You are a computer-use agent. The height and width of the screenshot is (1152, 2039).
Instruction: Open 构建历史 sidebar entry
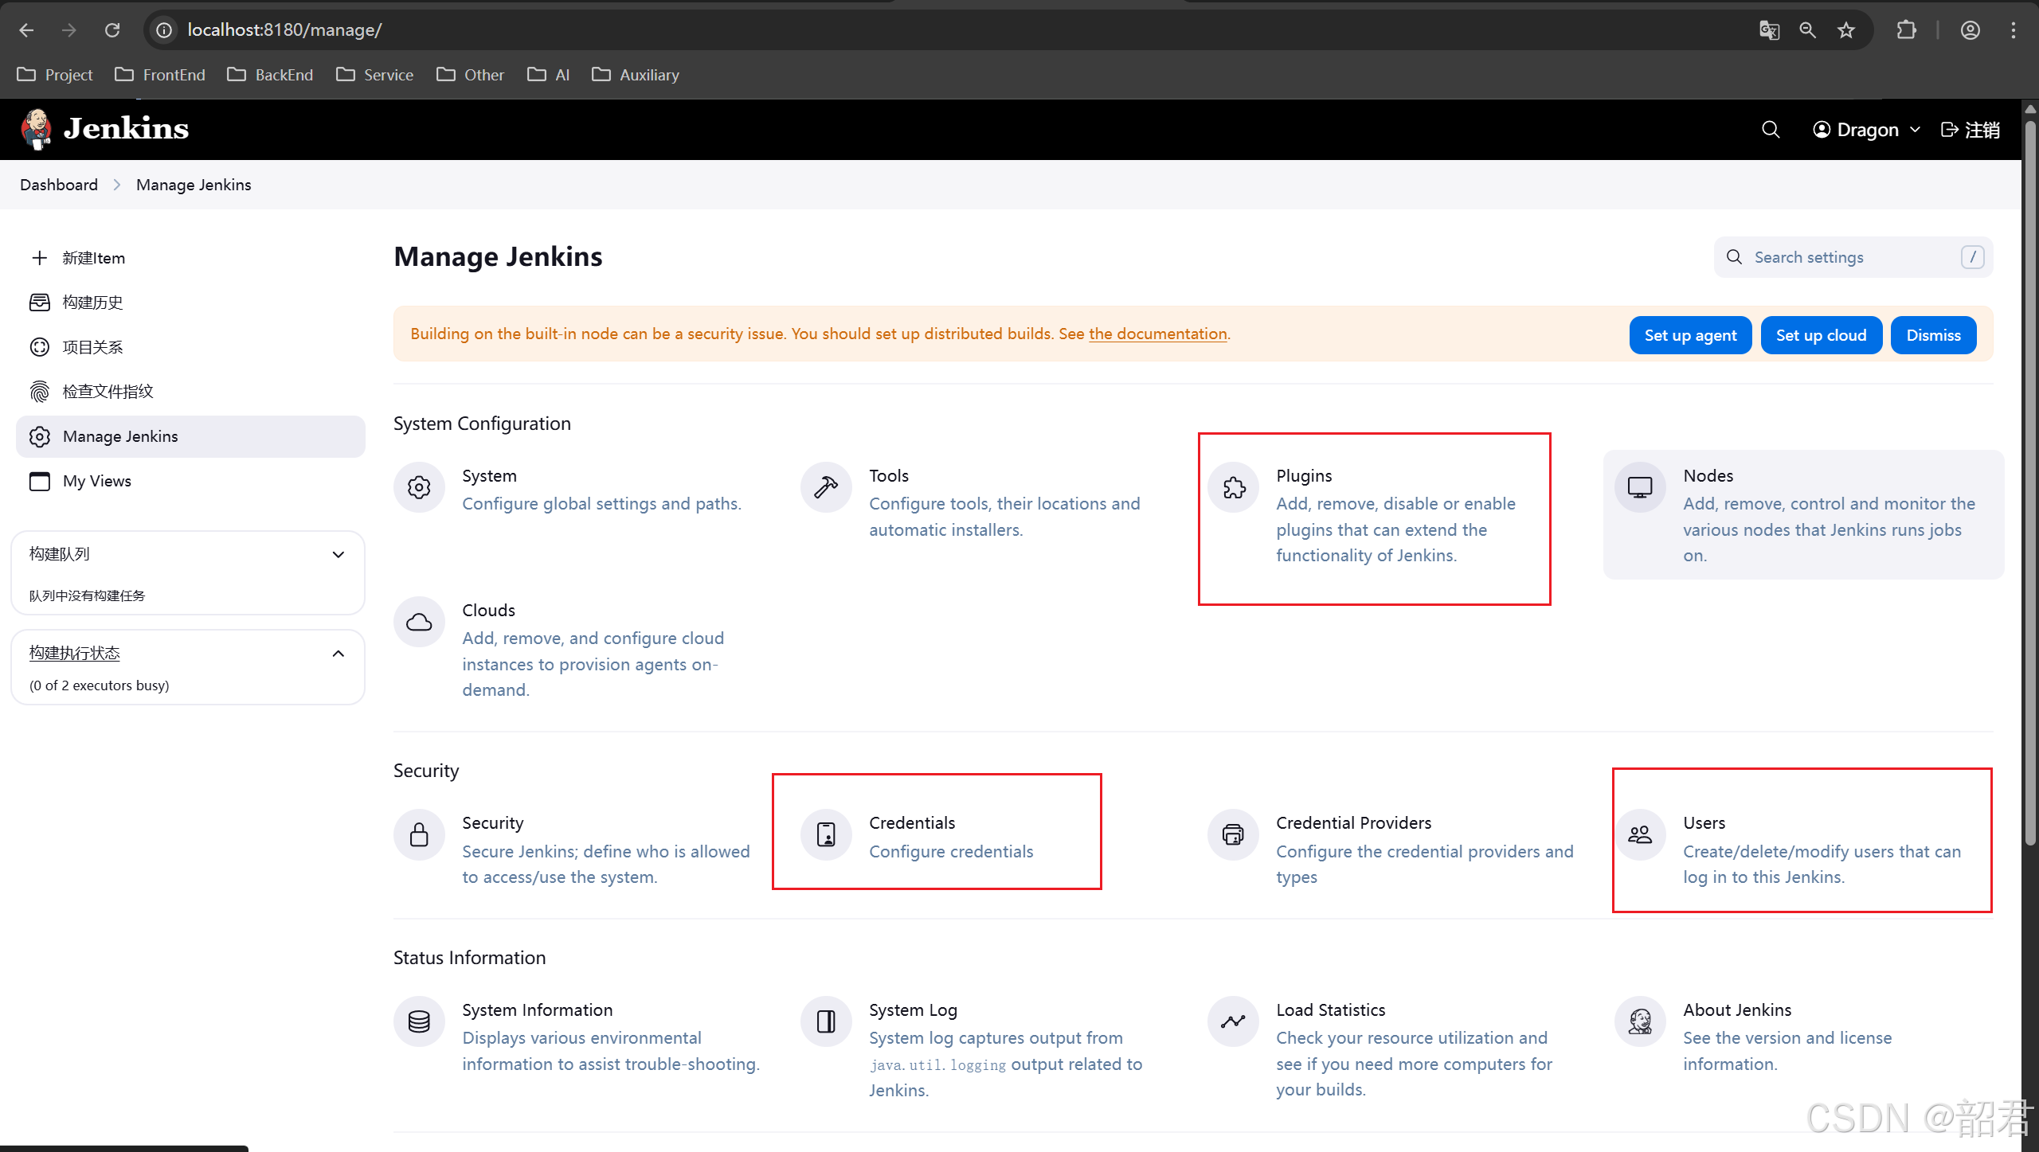coord(92,303)
